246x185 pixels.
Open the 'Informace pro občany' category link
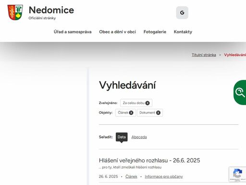coord(164,176)
